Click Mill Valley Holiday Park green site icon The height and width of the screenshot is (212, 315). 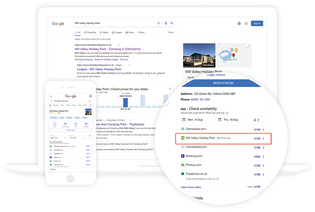coord(183,138)
